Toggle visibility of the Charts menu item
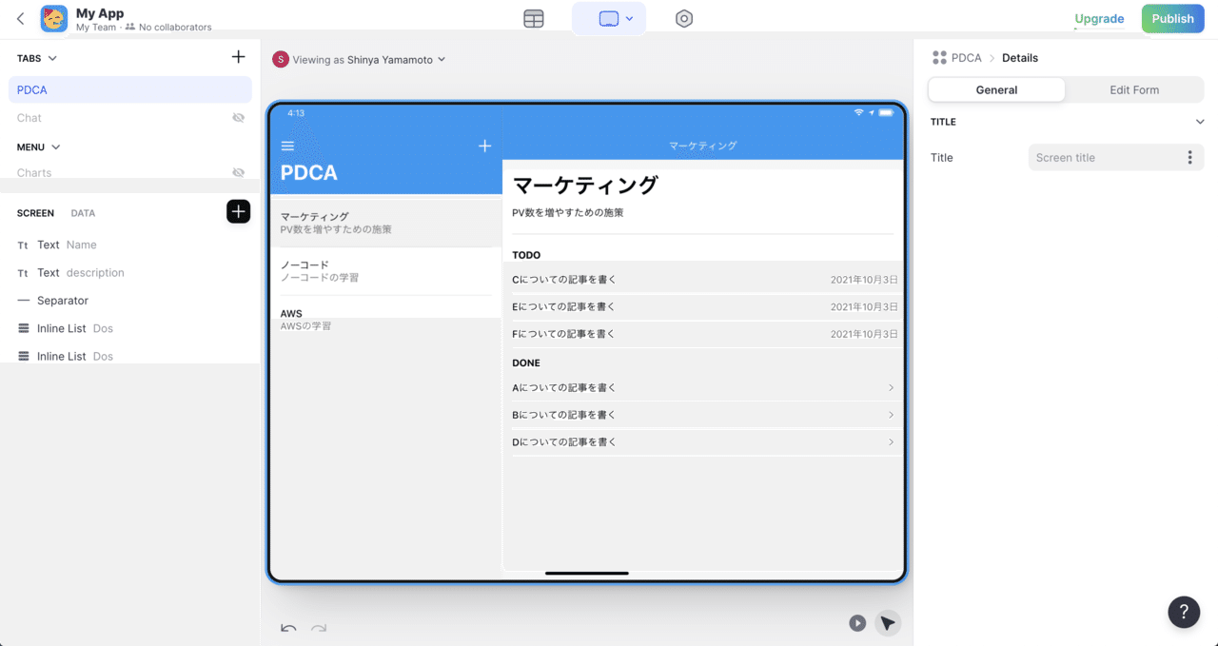 click(238, 172)
